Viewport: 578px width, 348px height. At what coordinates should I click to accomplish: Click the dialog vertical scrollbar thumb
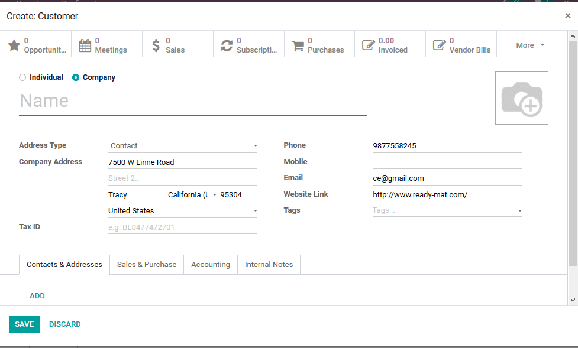573,154
